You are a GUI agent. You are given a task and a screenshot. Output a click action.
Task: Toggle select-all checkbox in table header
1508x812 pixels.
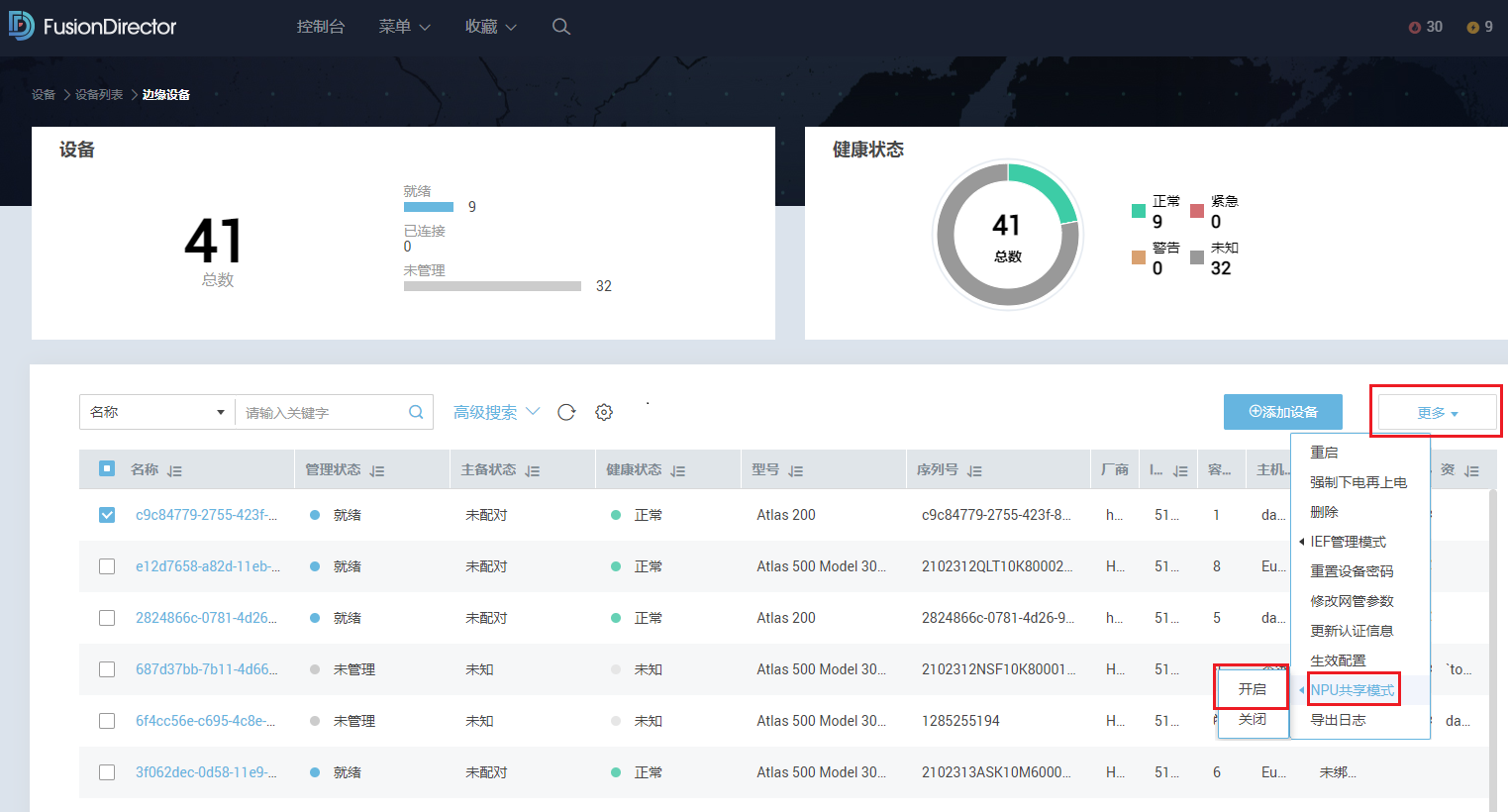[x=107, y=468]
